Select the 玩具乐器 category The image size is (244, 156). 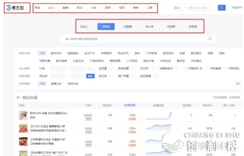pos(45,61)
